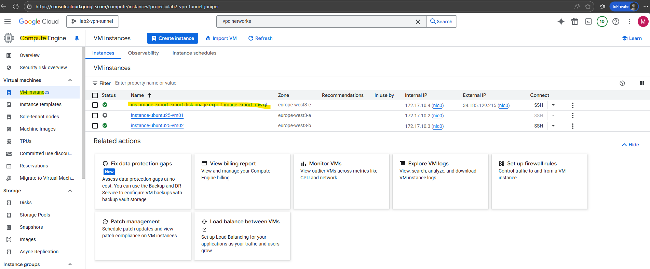Check the box for instance-ubuntu25-vm02
Viewport: 650px width, 269px height.
pyautogui.click(x=95, y=126)
